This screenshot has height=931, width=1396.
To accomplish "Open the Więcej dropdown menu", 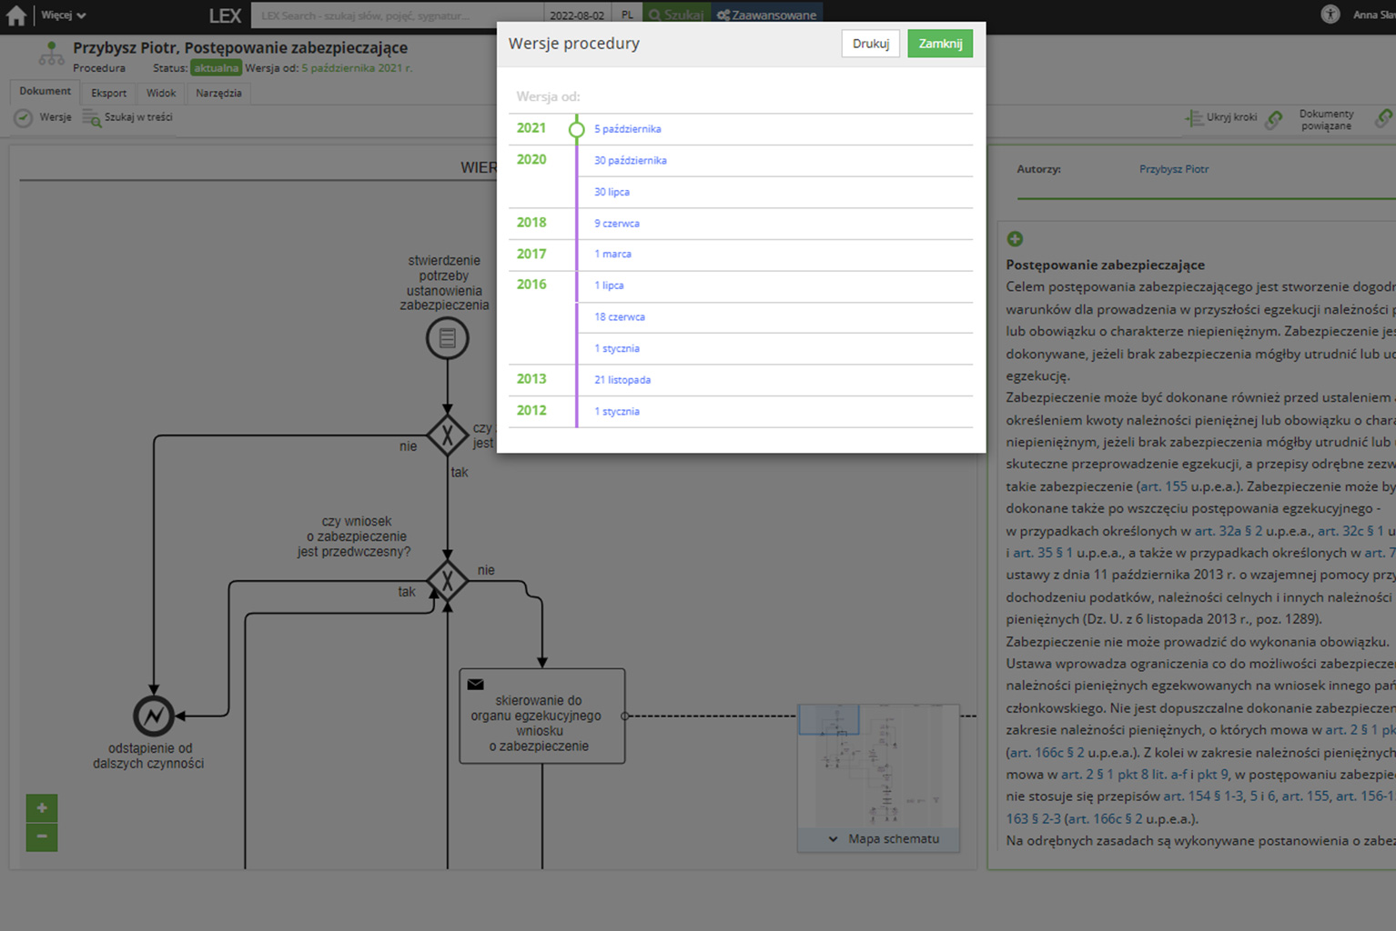I will (63, 15).
